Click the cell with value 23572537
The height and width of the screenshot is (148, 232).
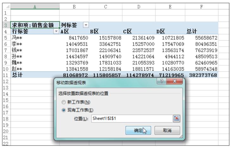point(139,50)
